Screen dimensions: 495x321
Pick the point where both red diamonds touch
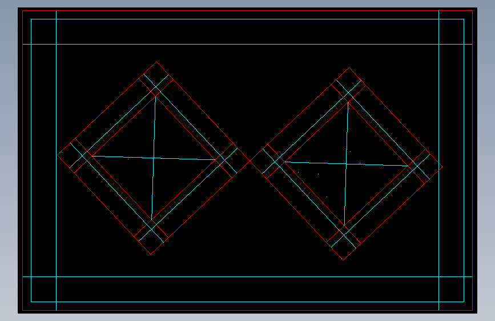tap(250, 161)
